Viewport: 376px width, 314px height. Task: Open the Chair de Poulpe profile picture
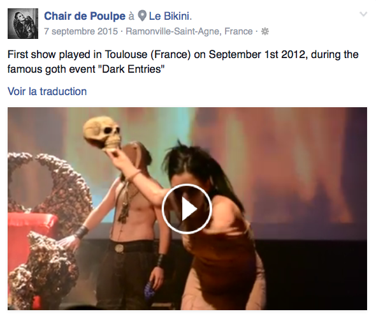(23, 24)
